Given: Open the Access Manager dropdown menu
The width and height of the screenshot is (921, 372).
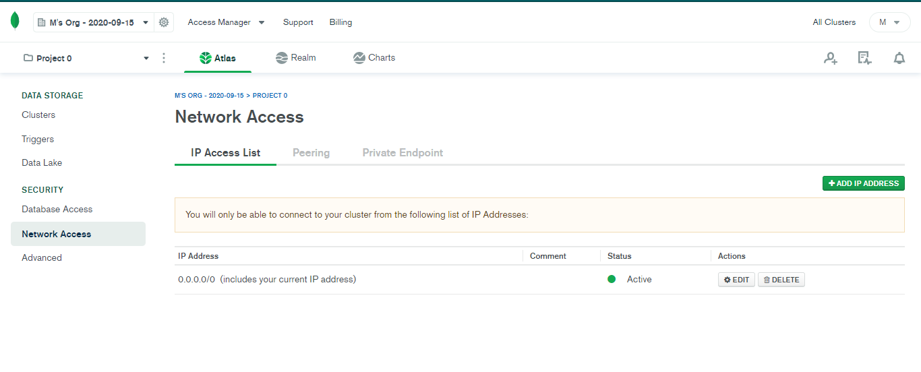Looking at the screenshot, I should (x=226, y=22).
